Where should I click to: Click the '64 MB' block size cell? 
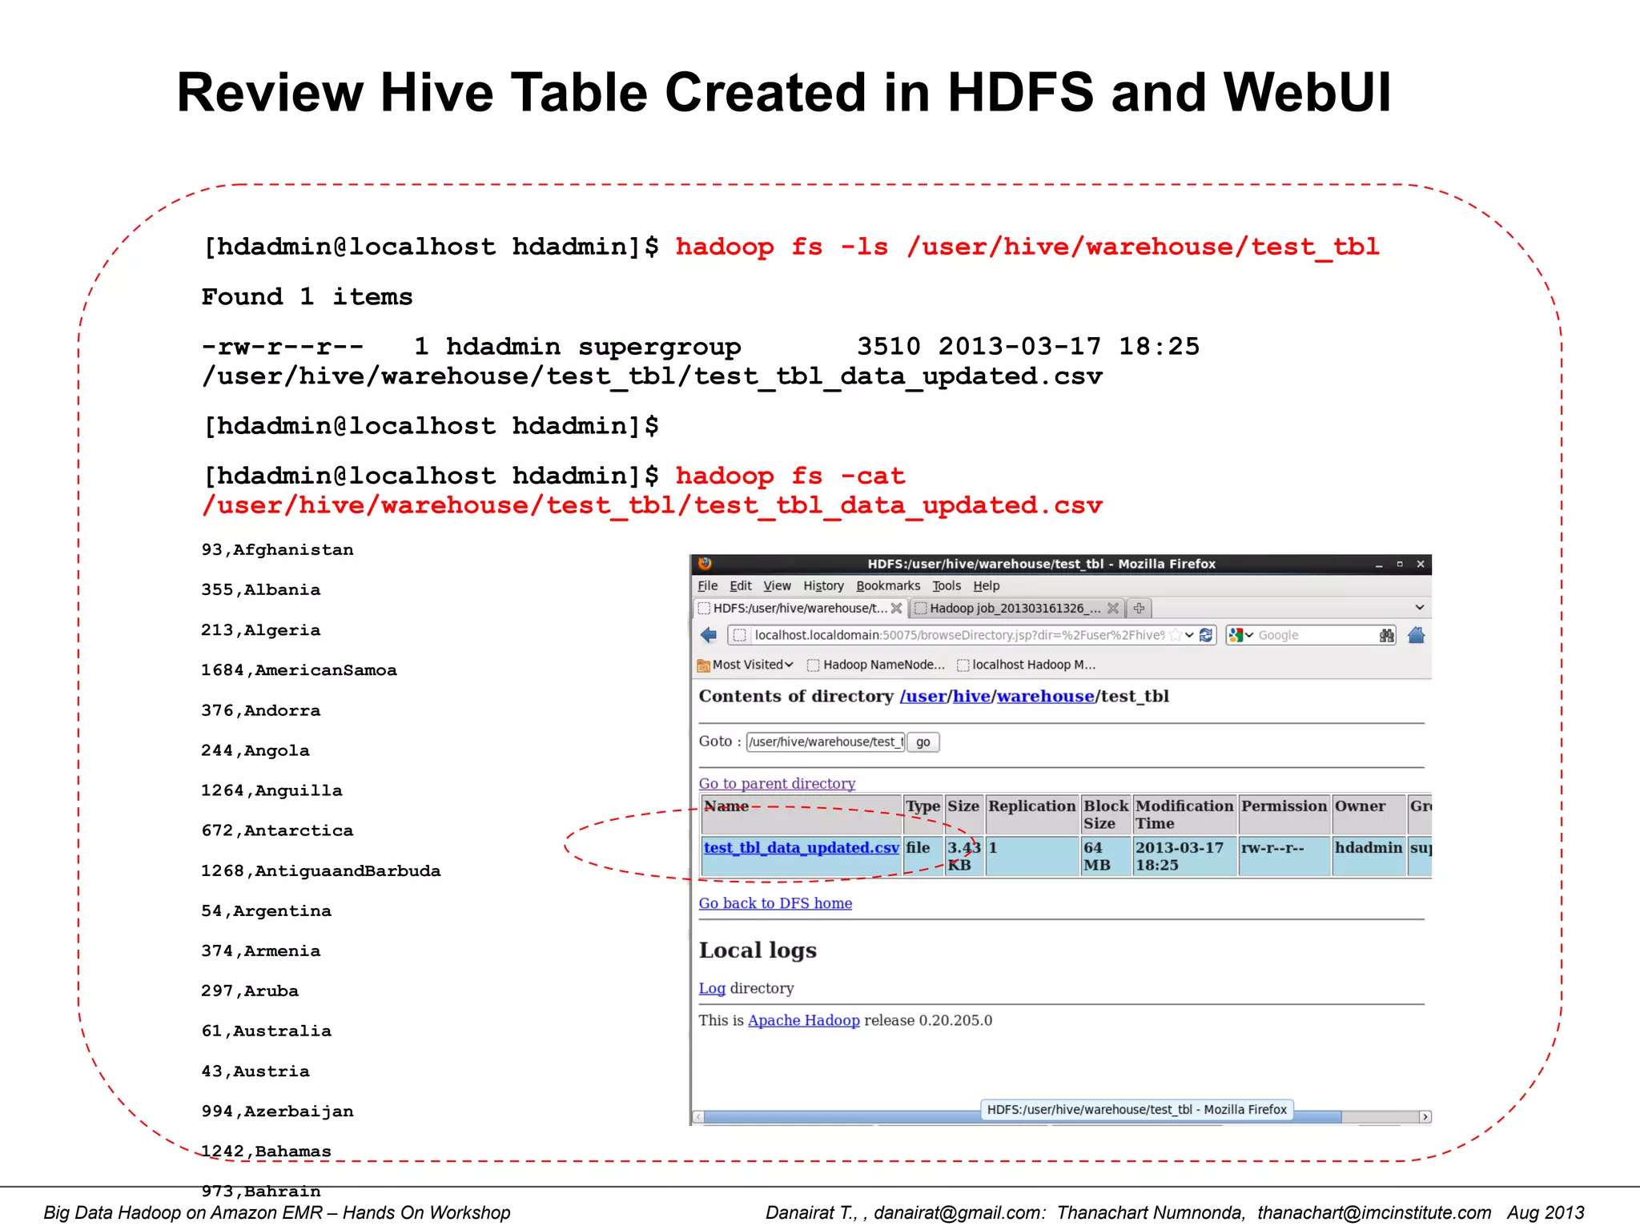pyautogui.click(x=1106, y=856)
